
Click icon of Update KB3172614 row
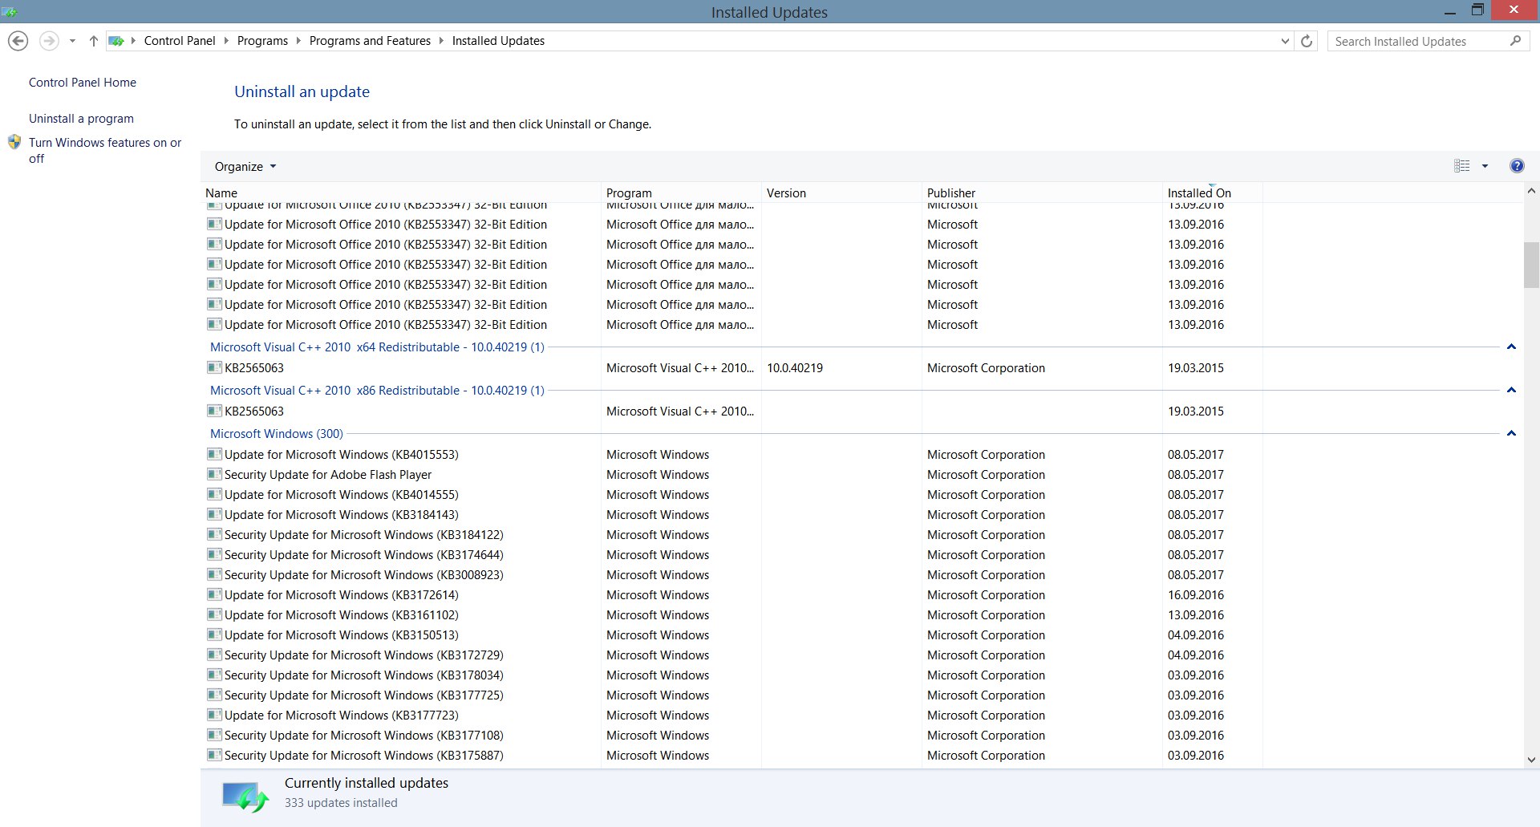tap(214, 594)
